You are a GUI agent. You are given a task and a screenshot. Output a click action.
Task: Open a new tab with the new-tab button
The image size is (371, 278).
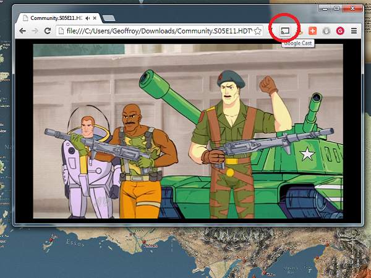click(x=109, y=18)
